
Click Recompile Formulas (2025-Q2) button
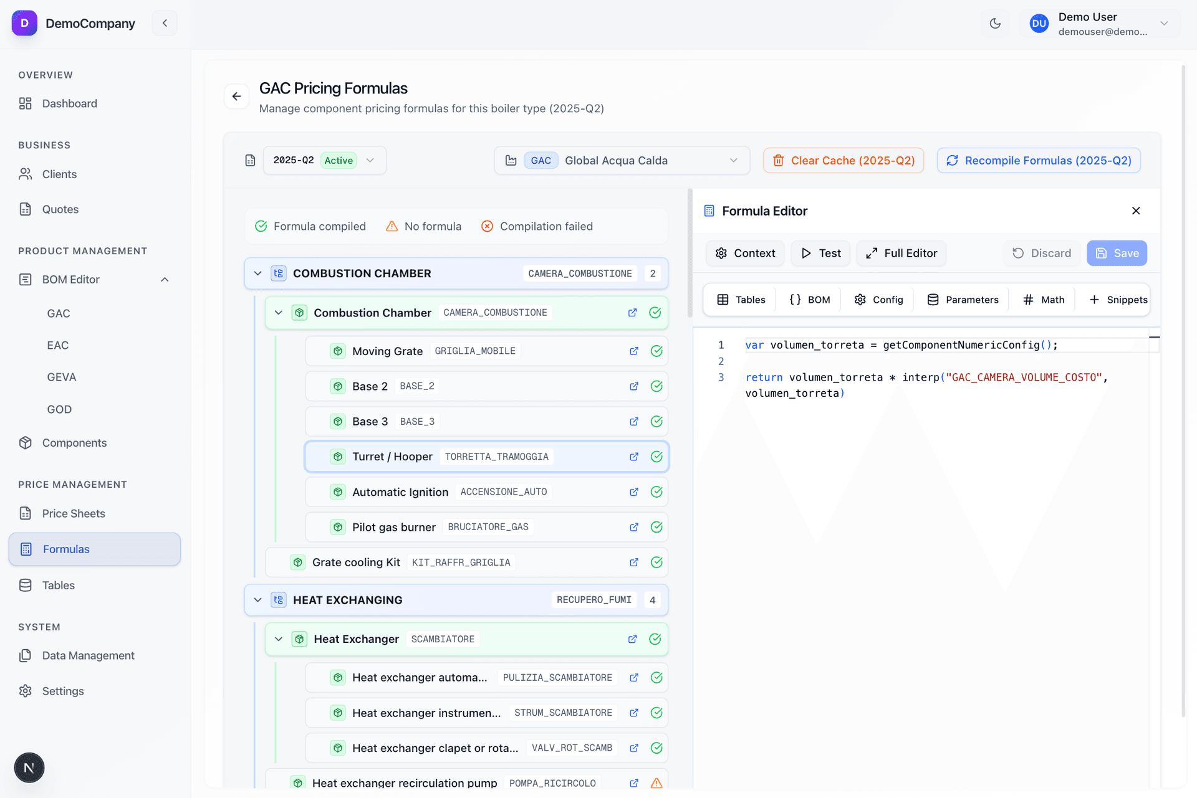click(x=1039, y=160)
